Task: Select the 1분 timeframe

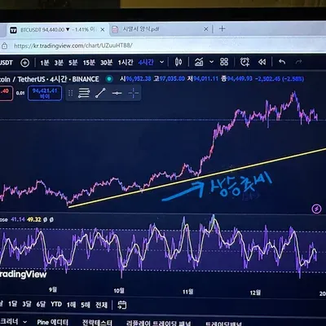Action: [x=45, y=63]
